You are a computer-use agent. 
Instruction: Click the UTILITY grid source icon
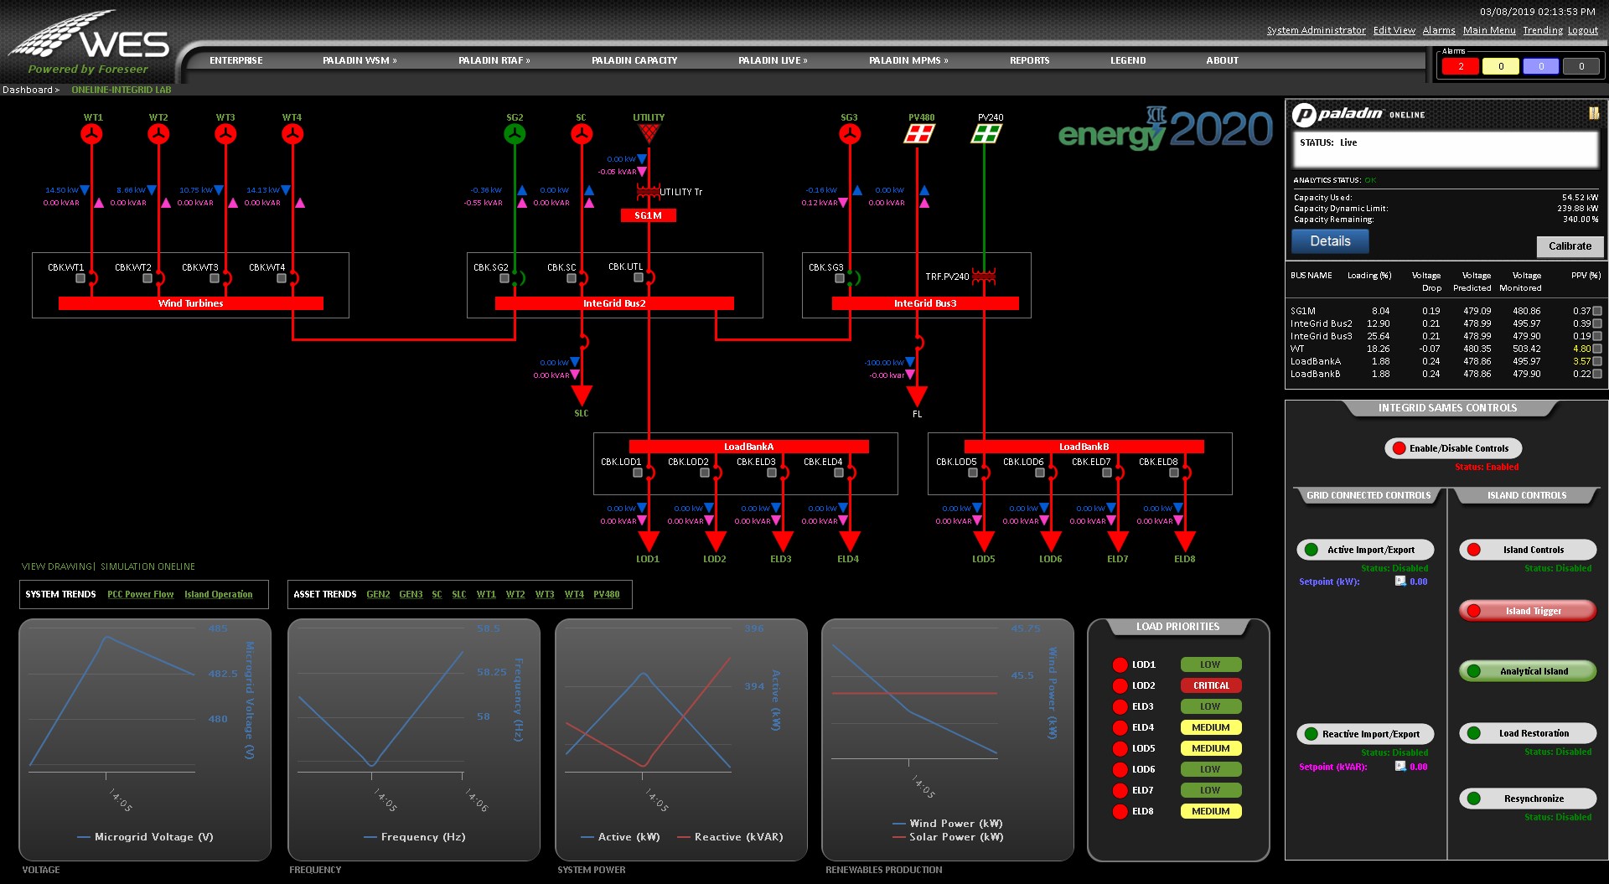point(649,133)
